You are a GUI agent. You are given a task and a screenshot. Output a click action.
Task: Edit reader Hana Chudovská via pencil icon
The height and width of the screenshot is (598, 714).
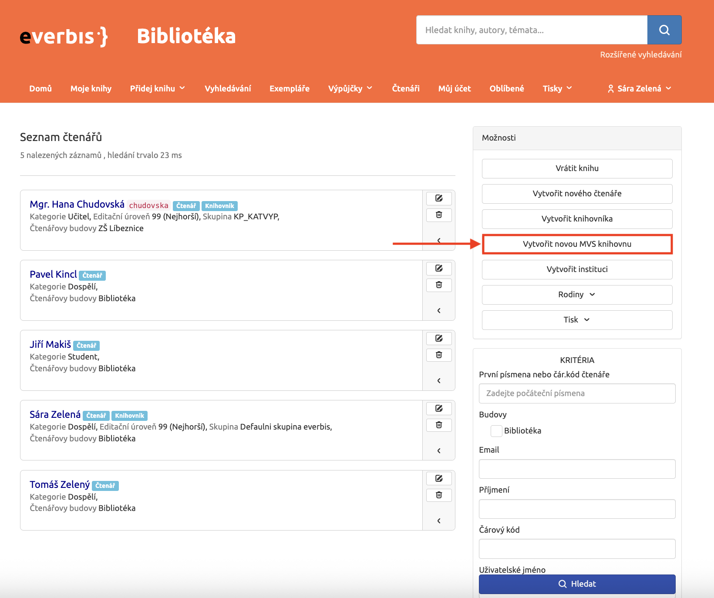(439, 198)
